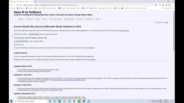Viewport: 184px width, 103px height.
Task: Open the Chrome profile avatar
Action: tap(169, 5)
